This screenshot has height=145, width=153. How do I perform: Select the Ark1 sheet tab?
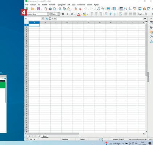[x=45, y=136]
